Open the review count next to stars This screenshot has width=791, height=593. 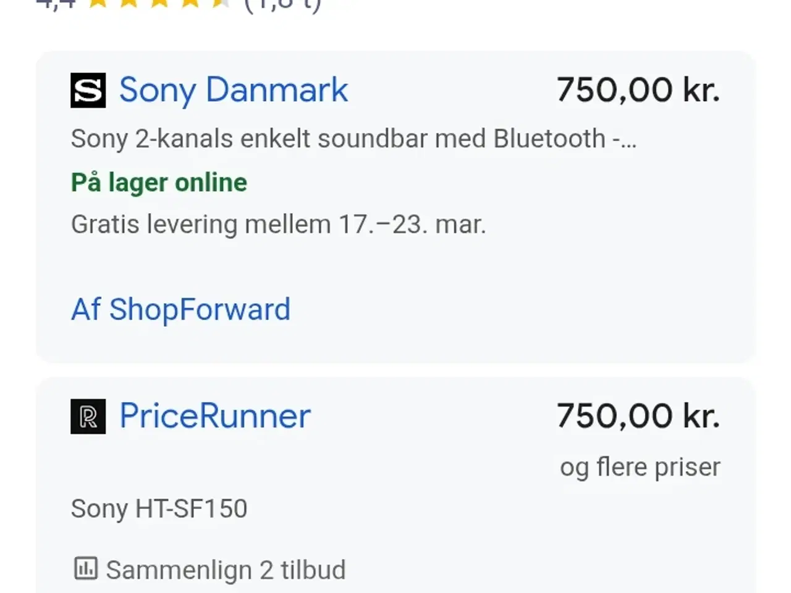pyautogui.click(x=282, y=5)
